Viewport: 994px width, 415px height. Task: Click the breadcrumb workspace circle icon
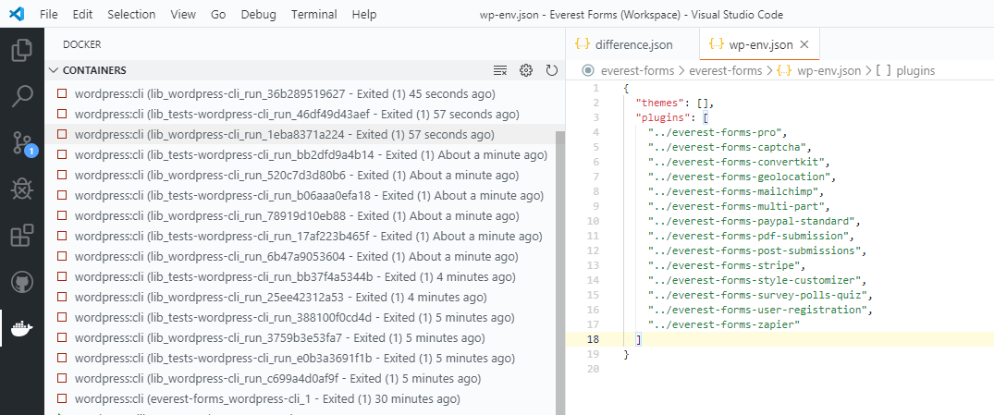click(588, 70)
